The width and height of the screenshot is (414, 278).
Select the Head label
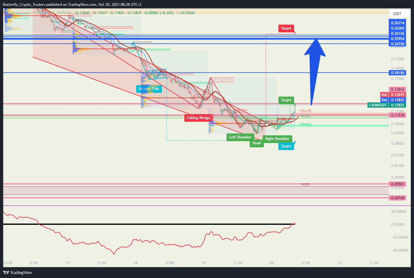tap(256, 143)
